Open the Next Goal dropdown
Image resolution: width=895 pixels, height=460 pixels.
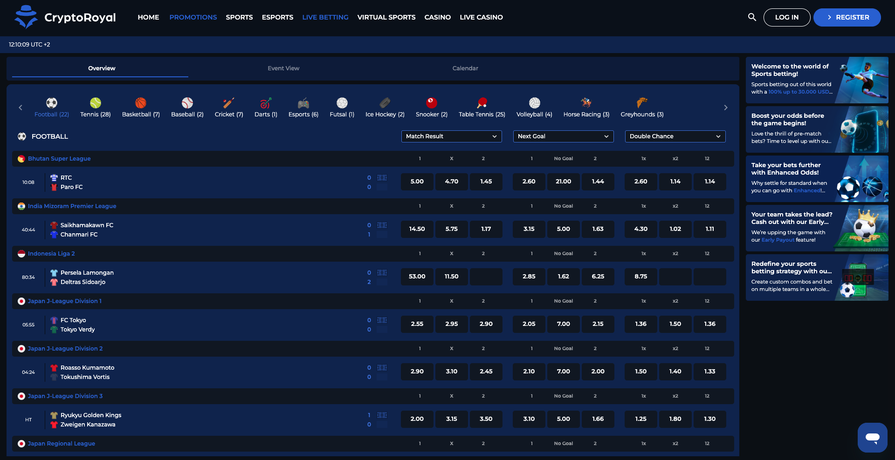563,136
